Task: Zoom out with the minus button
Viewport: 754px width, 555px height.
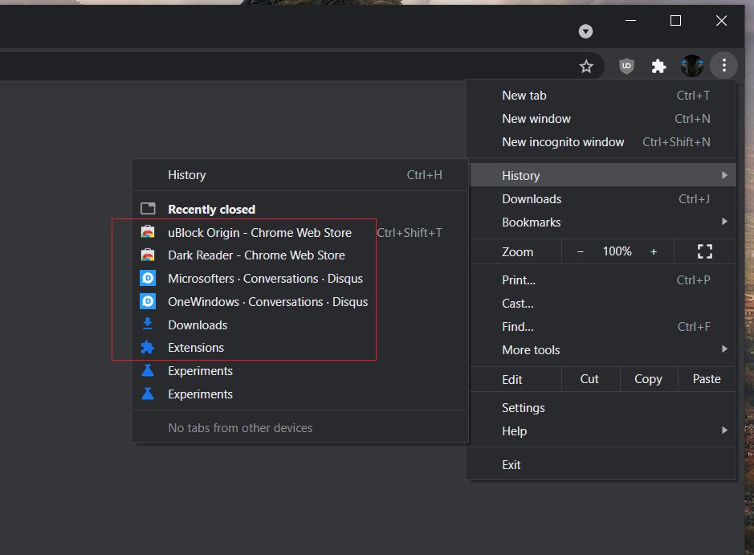Action: click(x=581, y=252)
